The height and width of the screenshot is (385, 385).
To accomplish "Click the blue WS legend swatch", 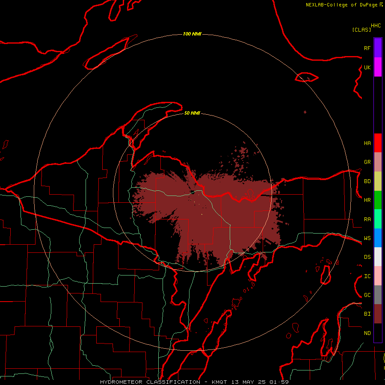I will point(378,238).
